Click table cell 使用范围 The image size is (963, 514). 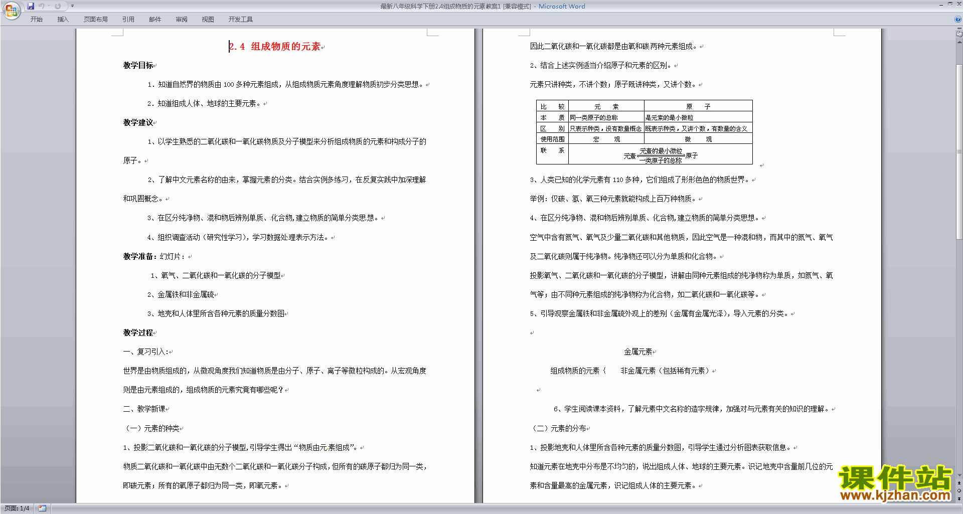552,139
